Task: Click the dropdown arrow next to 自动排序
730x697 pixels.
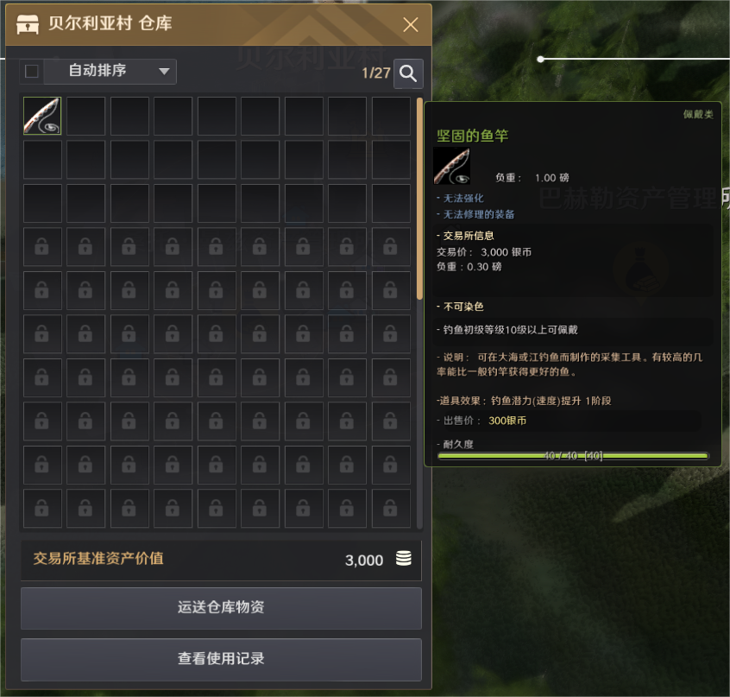Action: [164, 72]
